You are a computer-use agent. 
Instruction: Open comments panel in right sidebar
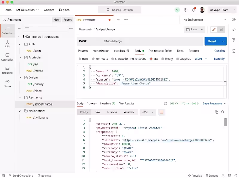234,40
